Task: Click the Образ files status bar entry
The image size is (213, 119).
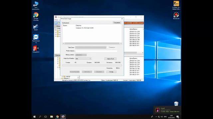Action: point(109,80)
